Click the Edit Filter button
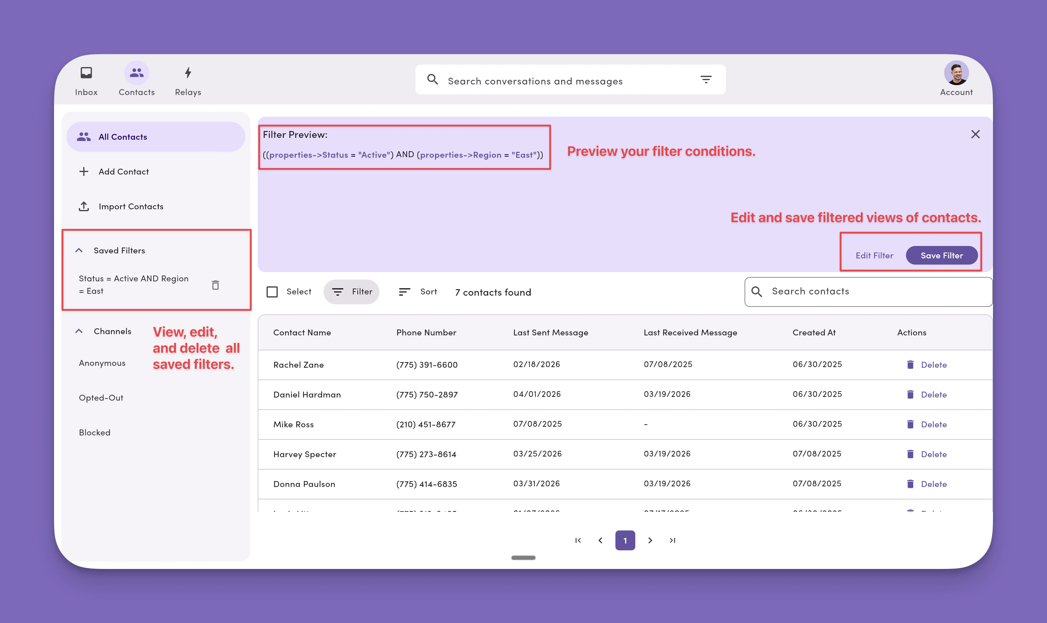 (874, 256)
